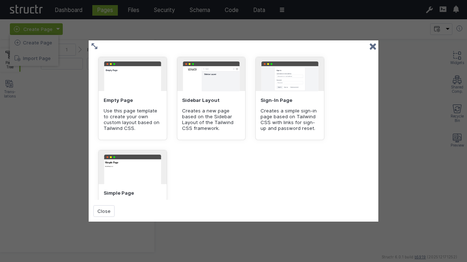
Task: Open the Shared Components panel
Action: click(x=457, y=83)
